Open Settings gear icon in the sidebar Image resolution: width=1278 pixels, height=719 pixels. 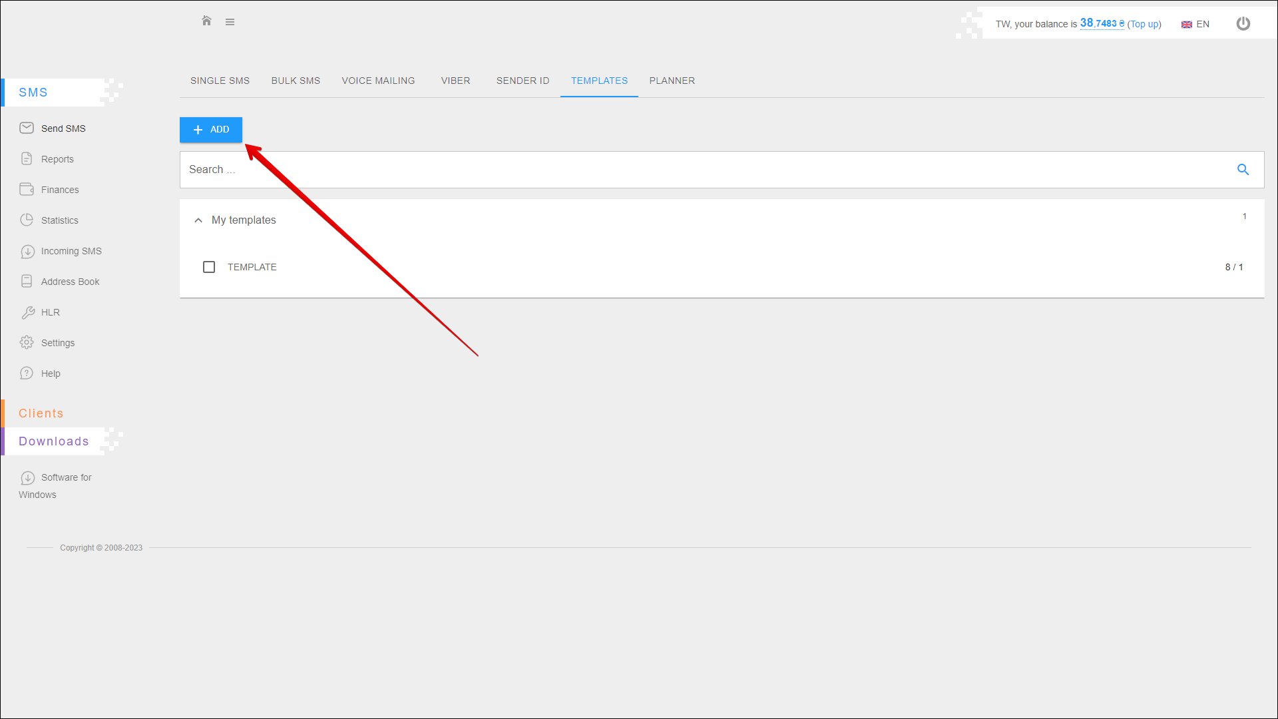point(27,342)
